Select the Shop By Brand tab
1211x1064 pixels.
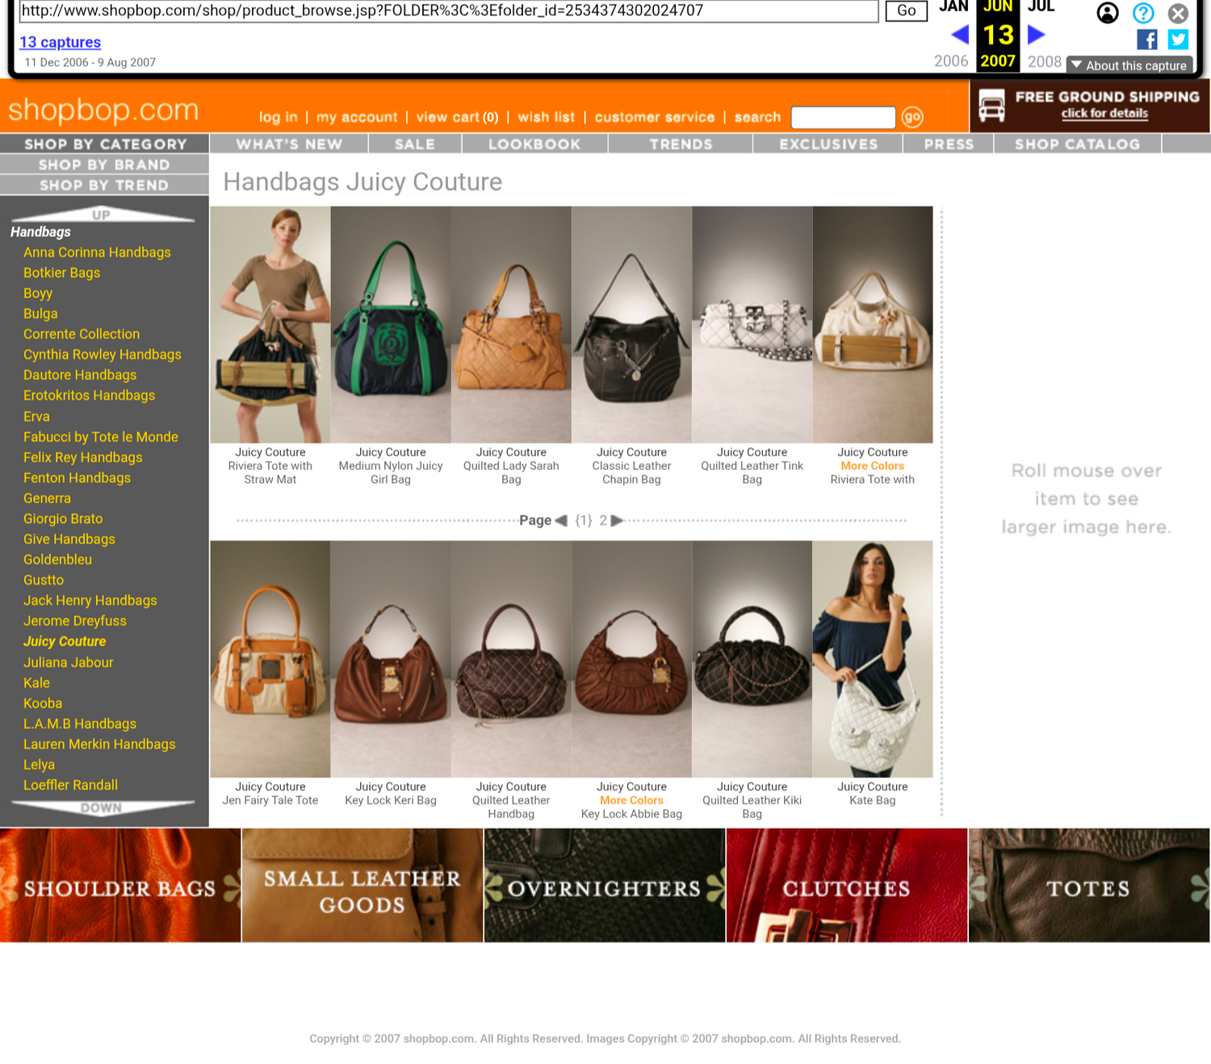pos(105,165)
